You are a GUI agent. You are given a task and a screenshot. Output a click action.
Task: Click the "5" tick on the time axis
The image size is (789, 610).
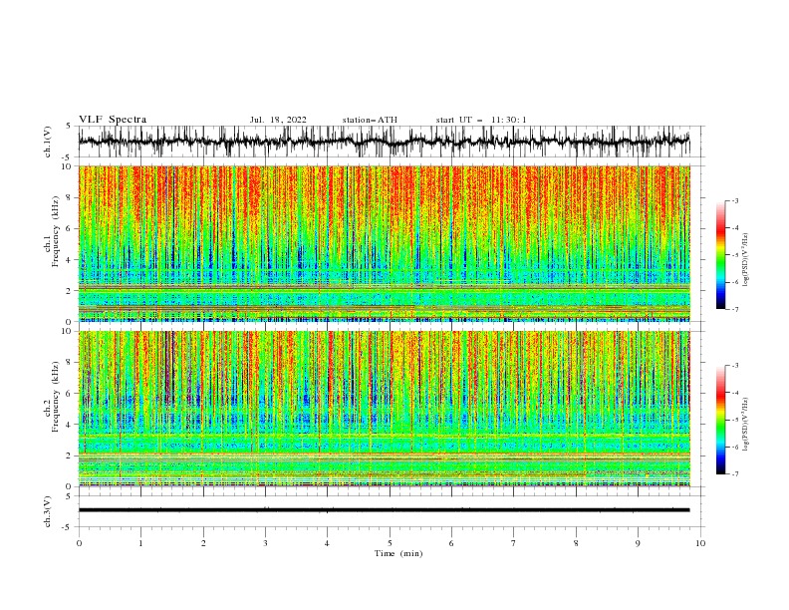click(390, 543)
